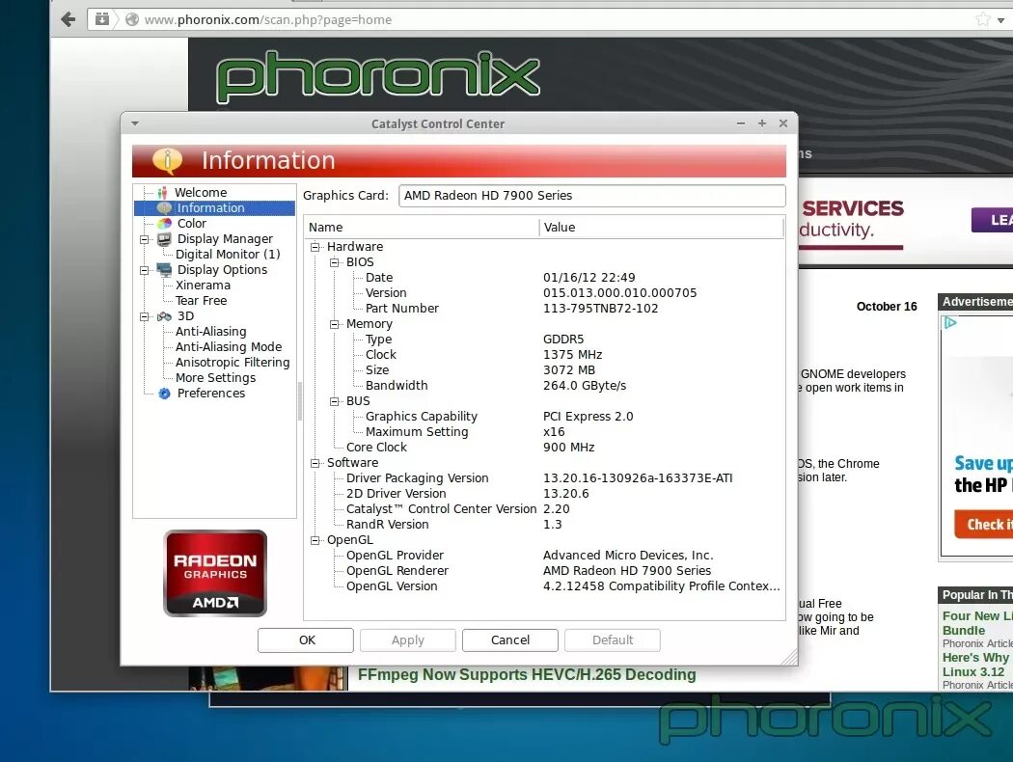
Task: Open the Catalyst window menu arrow
Action: click(135, 122)
